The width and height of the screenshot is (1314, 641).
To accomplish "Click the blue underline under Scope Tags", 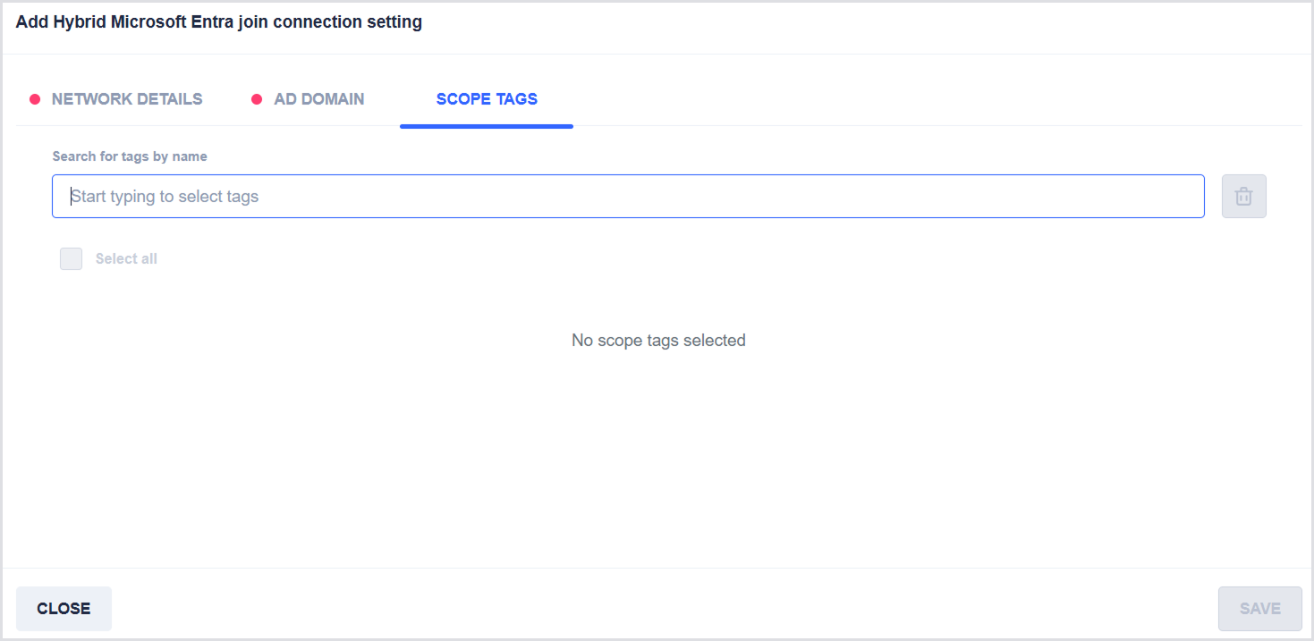I will tap(487, 126).
